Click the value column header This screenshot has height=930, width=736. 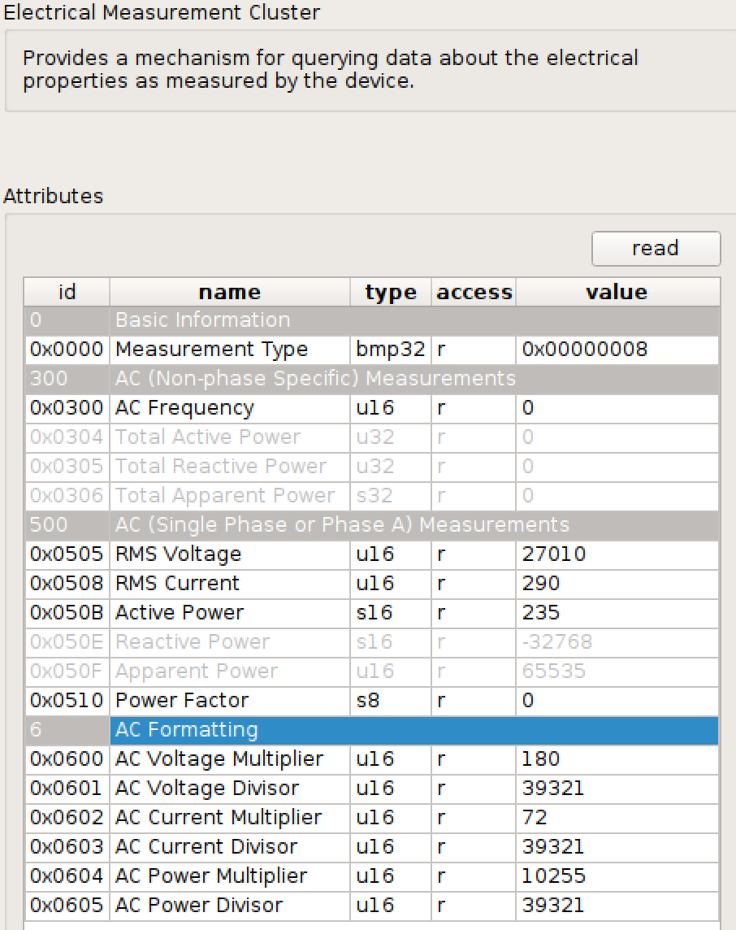click(617, 292)
